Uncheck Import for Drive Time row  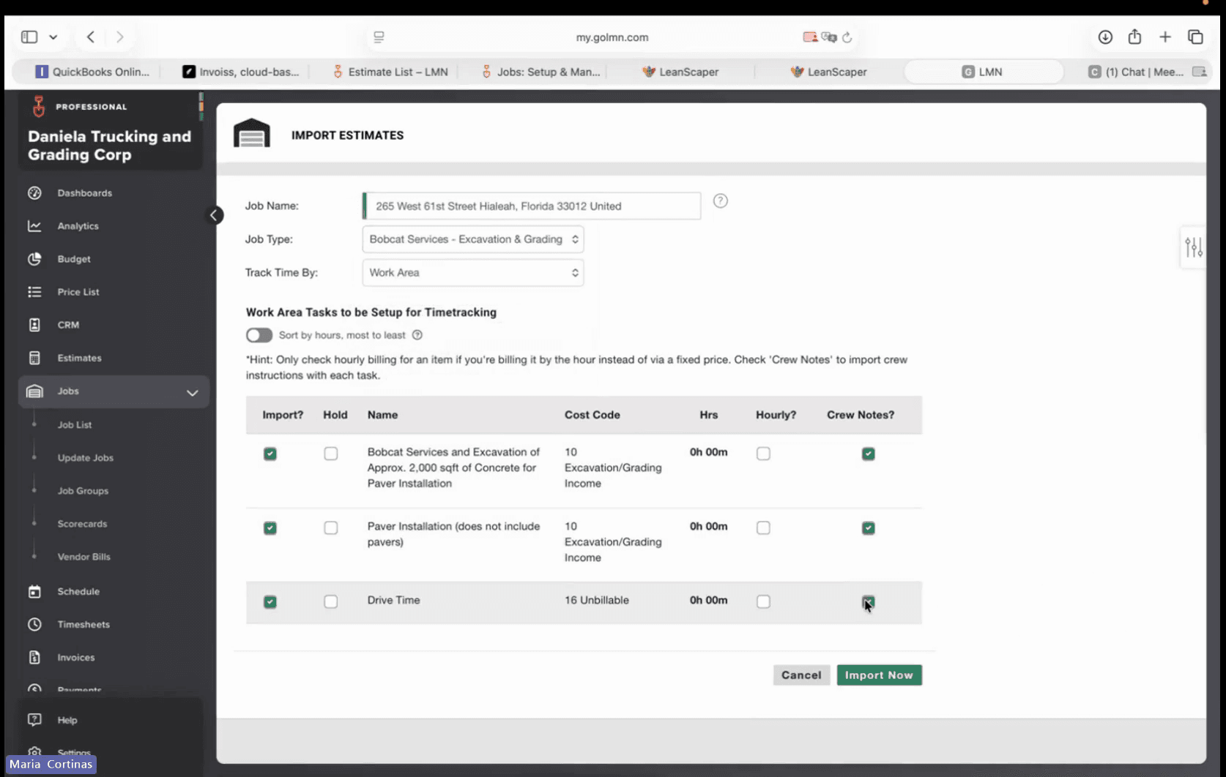(270, 601)
